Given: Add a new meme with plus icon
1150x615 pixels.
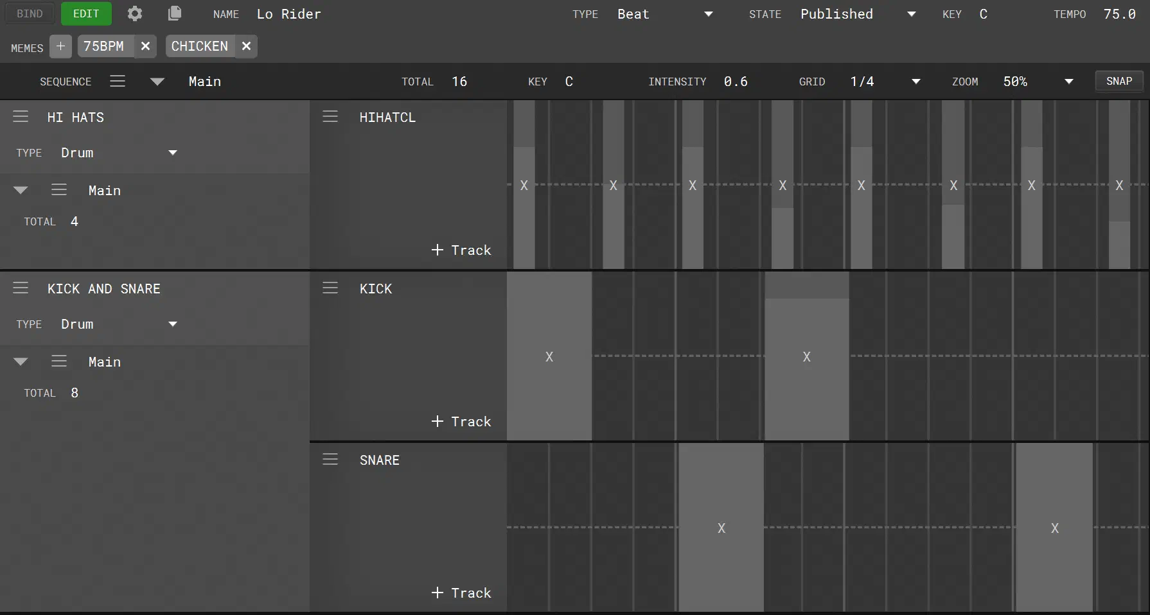Looking at the screenshot, I should coord(60,46).
